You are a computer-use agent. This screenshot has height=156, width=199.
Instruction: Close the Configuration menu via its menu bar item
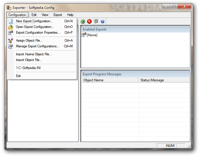17,15
